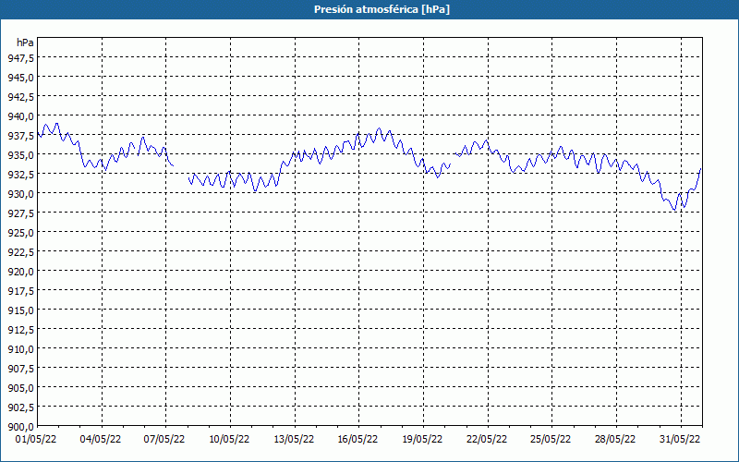This screenshot has width=739, height=462.
Task: Click the 907,5 axis value
Action: pos(20,368)
